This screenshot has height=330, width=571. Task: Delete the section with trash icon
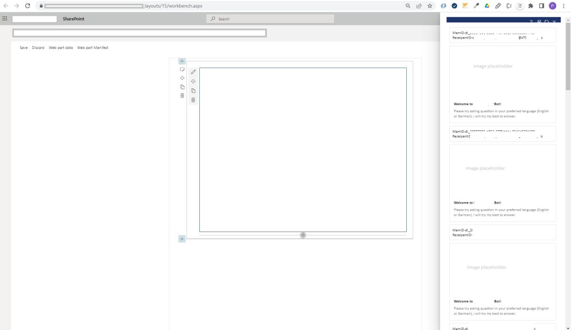pyautogui.click(x=182, y=96)
